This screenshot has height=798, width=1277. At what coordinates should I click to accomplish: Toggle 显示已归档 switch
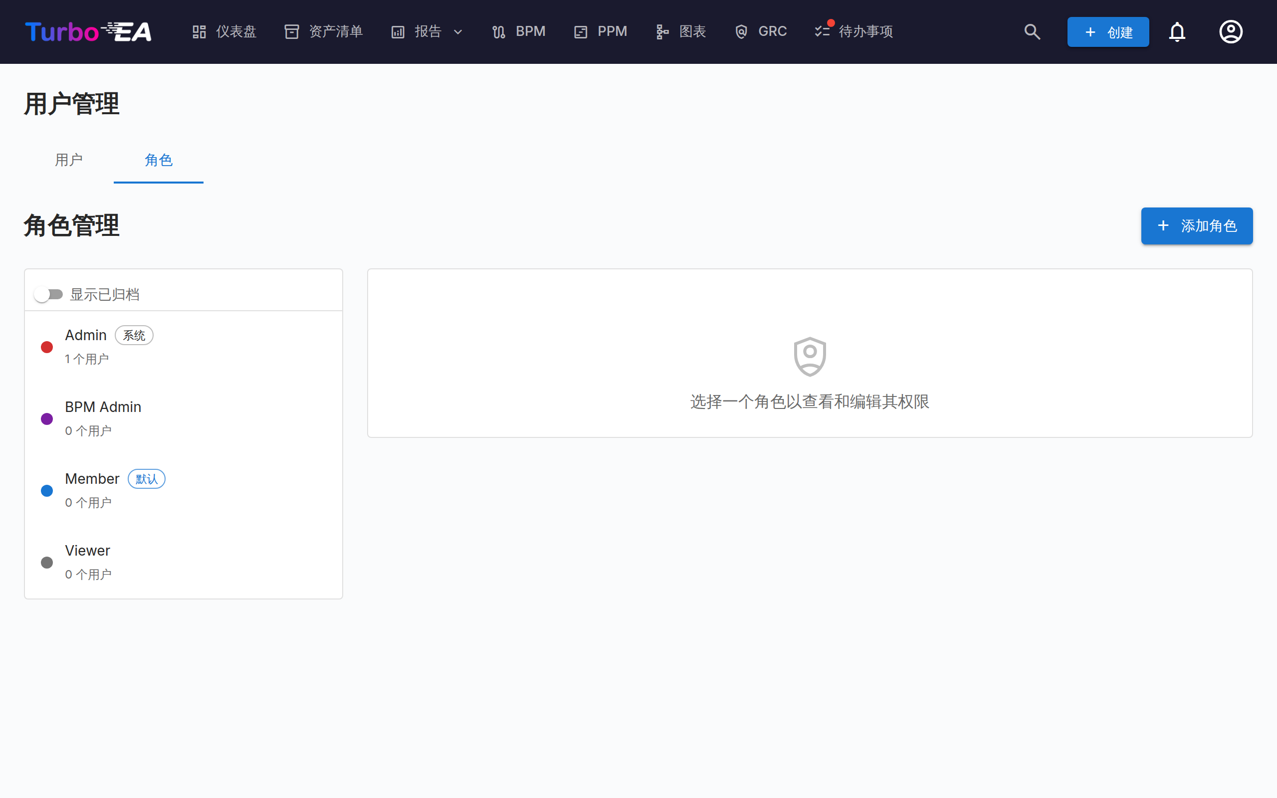pyautogui.click(x=48, y=294)
